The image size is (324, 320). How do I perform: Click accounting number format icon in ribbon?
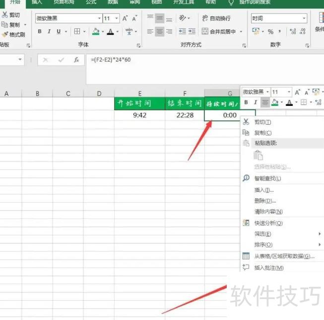(x=256, y=31)
